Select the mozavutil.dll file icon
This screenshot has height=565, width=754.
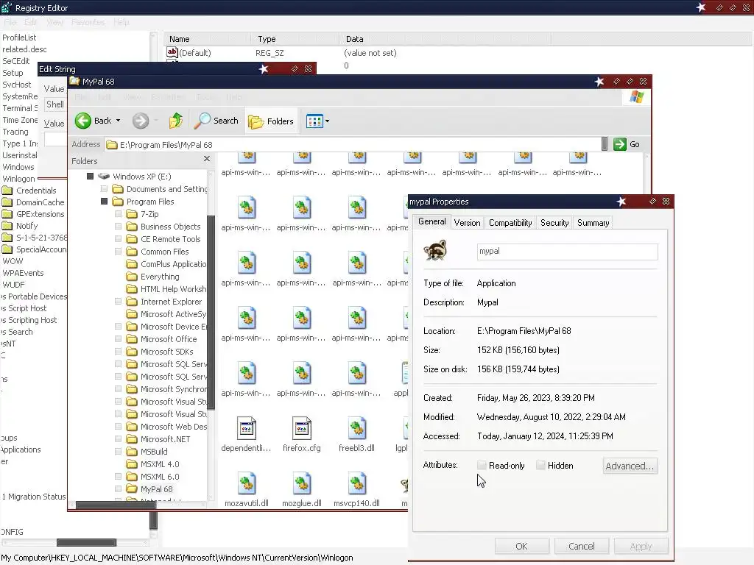click(246, 483)
